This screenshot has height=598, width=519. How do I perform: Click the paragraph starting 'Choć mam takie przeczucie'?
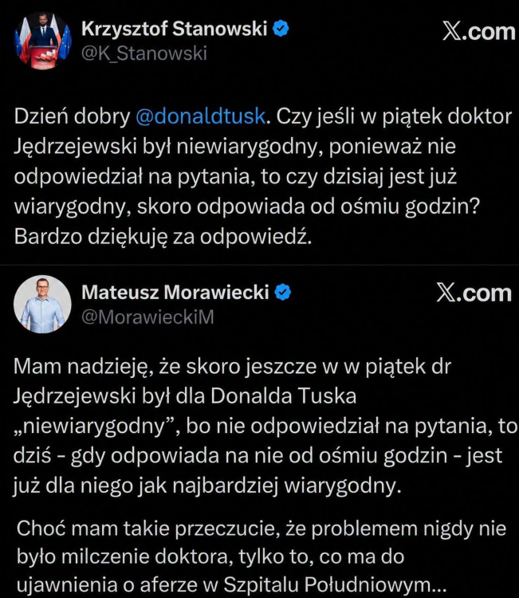coord(261,557)
